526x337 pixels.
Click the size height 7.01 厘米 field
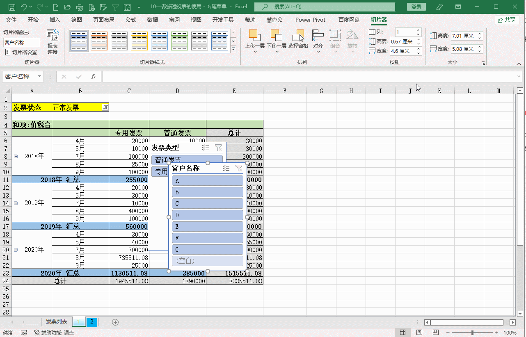click(464, 36)
